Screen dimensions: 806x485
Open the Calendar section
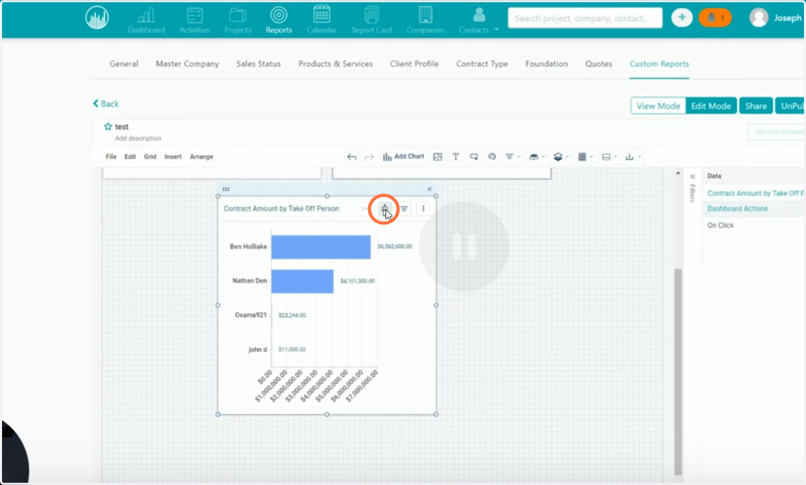[x=322, y=19]
